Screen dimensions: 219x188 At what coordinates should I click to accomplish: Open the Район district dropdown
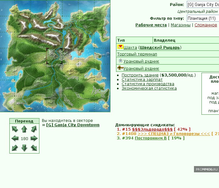click(x=202, y=5)
